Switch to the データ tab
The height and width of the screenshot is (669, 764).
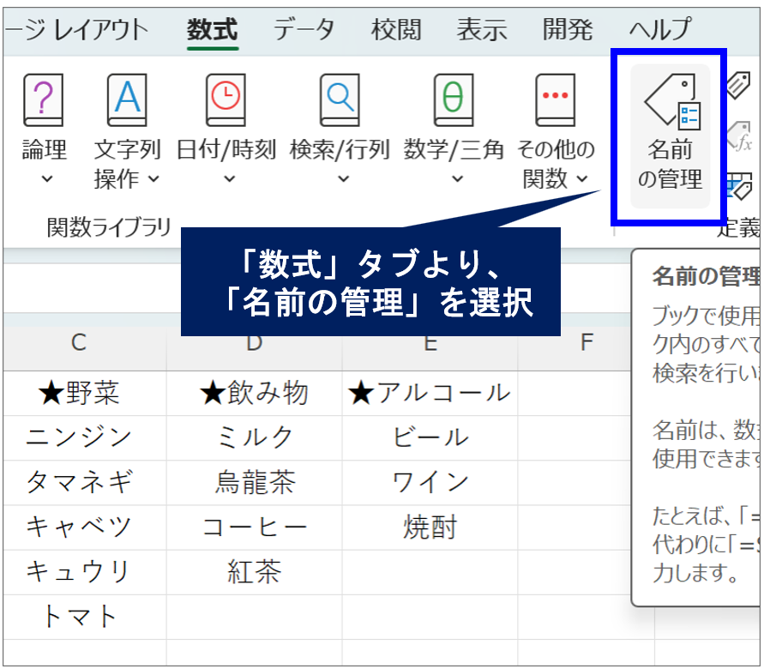(304, 30)
